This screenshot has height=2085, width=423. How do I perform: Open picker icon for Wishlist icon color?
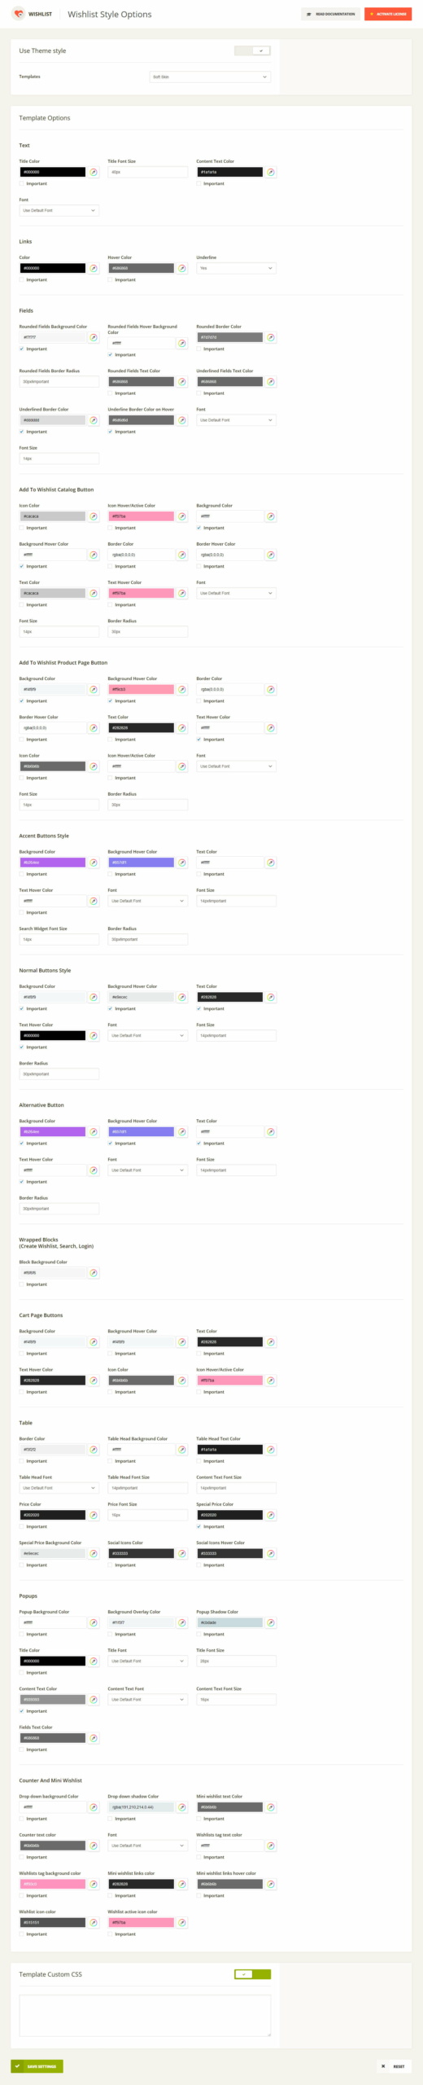[x=94, y=1922]
